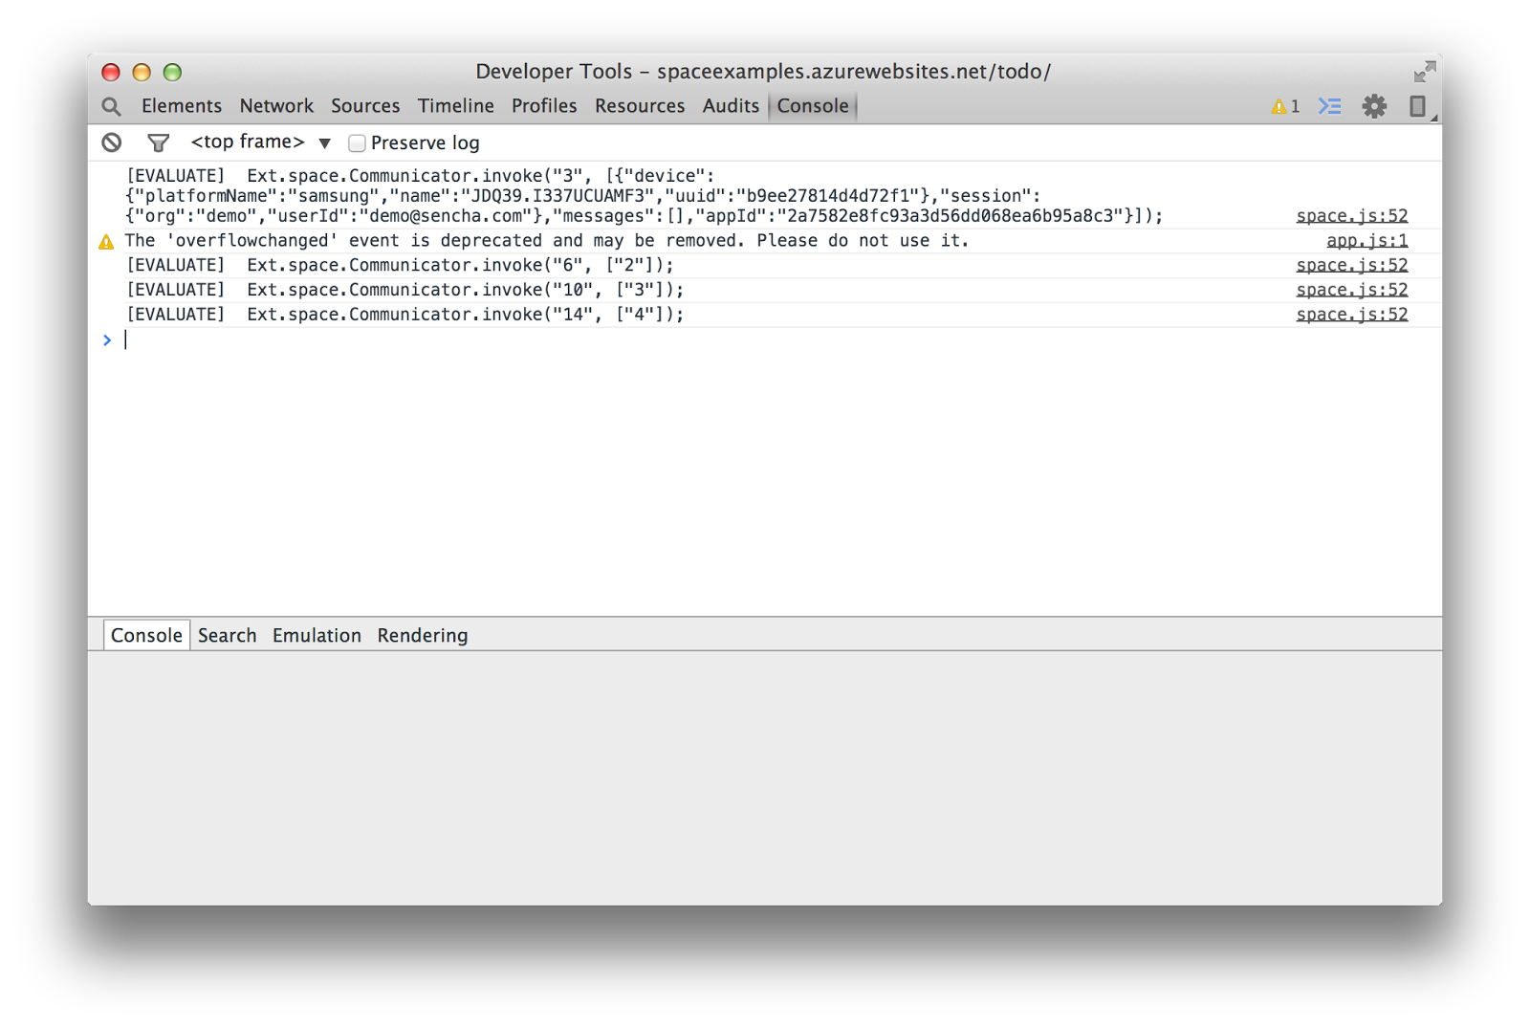Switch to the Elements tab

pyautogui.click(x=182, y=106)
